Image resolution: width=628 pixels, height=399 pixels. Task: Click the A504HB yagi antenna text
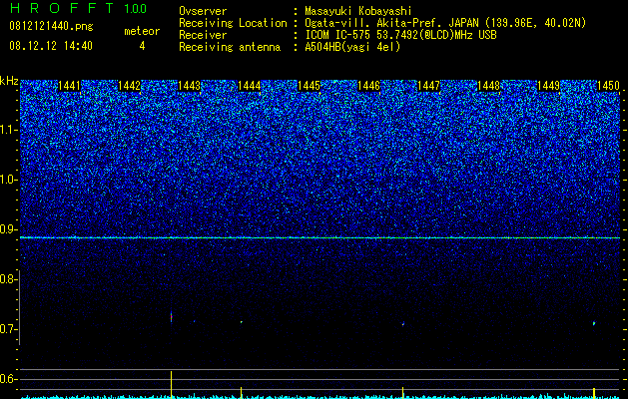pos(352,47)
